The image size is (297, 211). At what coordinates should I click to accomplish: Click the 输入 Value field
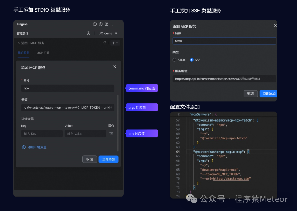coord(85,133)
